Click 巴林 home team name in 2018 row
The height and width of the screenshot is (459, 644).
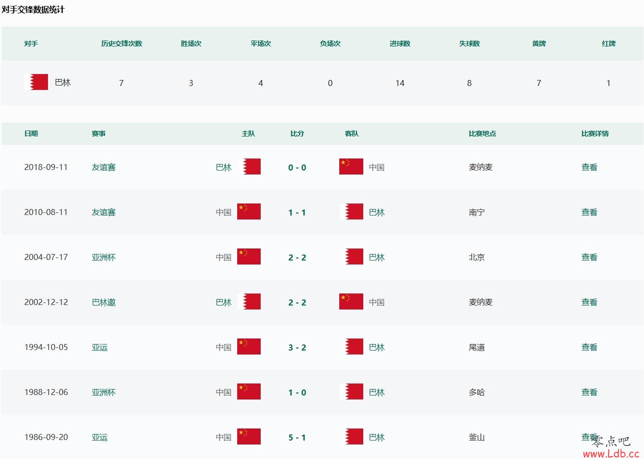click(x=224, y=167)
